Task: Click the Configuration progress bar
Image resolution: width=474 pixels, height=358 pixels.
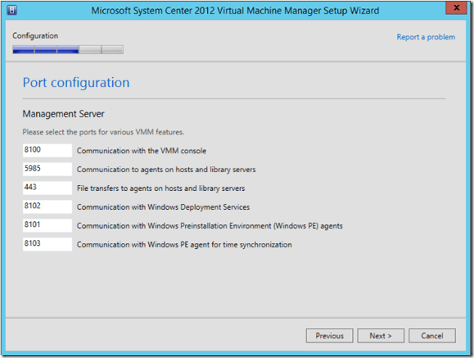Action: [68, 50]
